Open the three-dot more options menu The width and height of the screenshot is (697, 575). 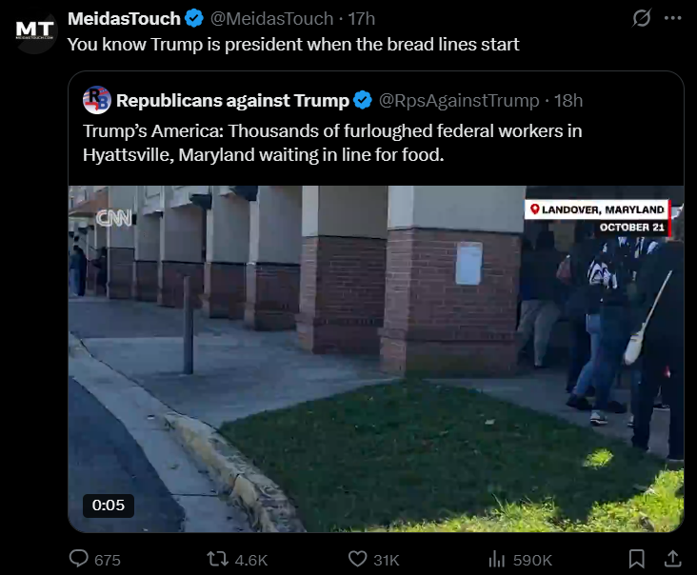coord(673,18)
